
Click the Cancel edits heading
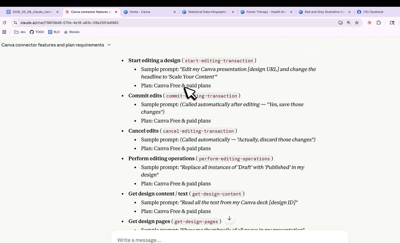pos(143,131)
